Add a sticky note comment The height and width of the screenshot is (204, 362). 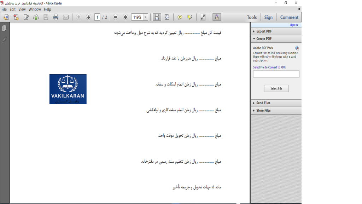click(180, 17)
